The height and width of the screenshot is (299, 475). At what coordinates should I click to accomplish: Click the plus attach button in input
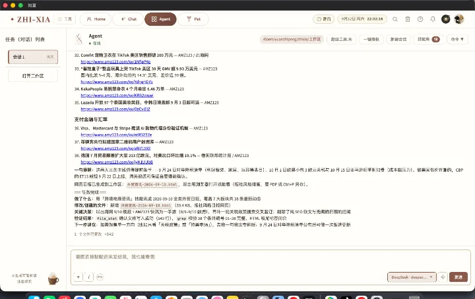pyautogui.click(x=78, y=277)
